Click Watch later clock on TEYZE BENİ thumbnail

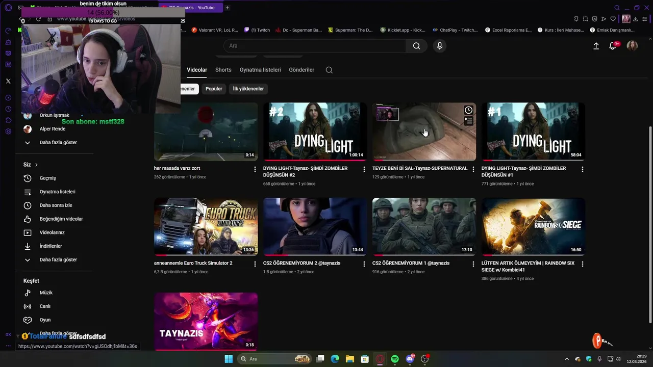pos(468,110)
